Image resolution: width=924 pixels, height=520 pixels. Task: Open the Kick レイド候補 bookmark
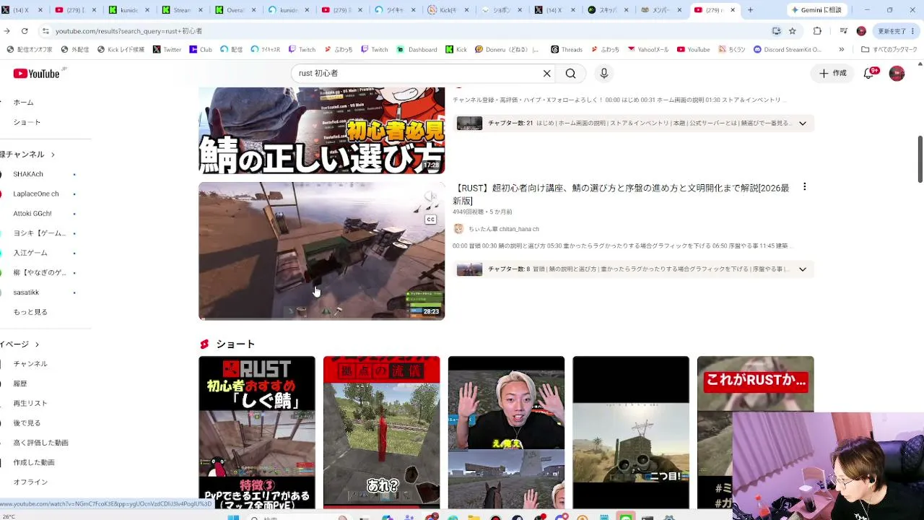[121, 50]
